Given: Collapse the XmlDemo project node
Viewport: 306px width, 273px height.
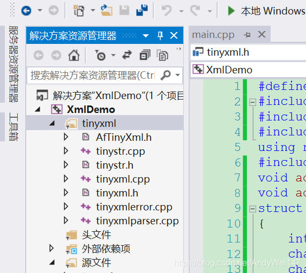Looking at the screenshot, I should coord(38,109).
